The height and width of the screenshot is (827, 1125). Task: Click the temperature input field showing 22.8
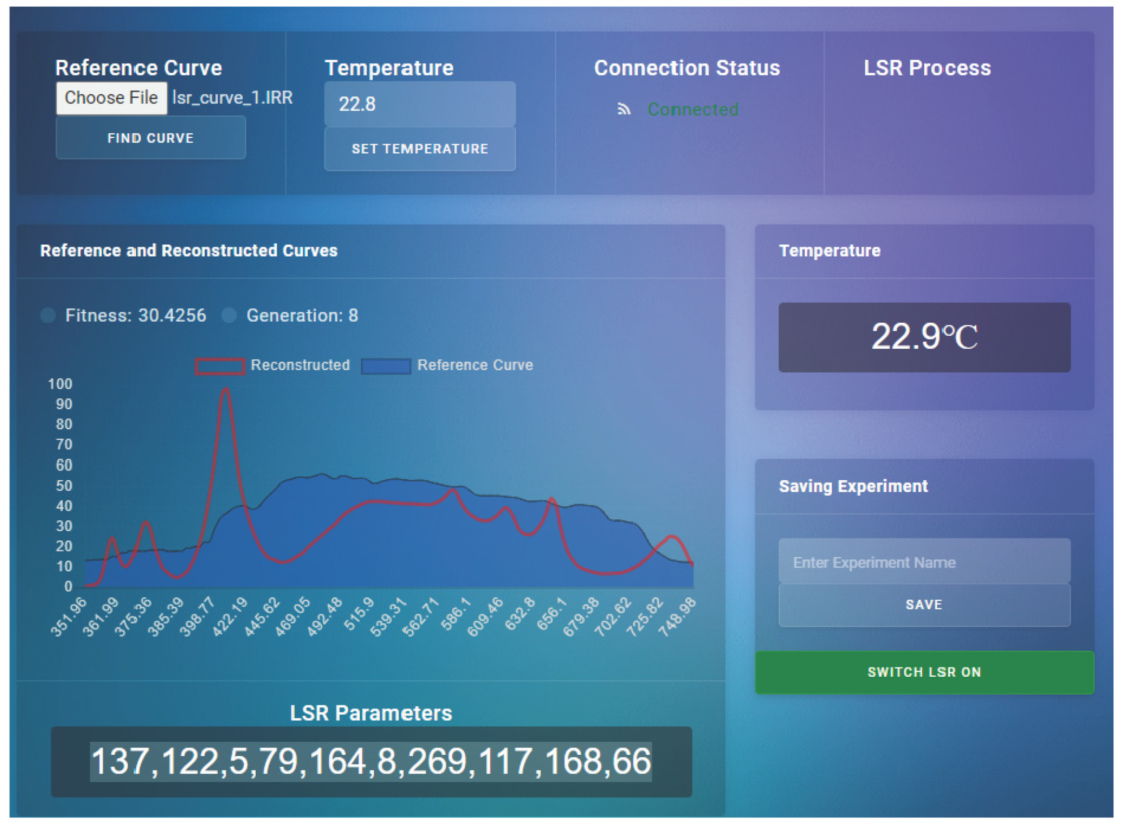pyautogui.click(x=419, y=104)
